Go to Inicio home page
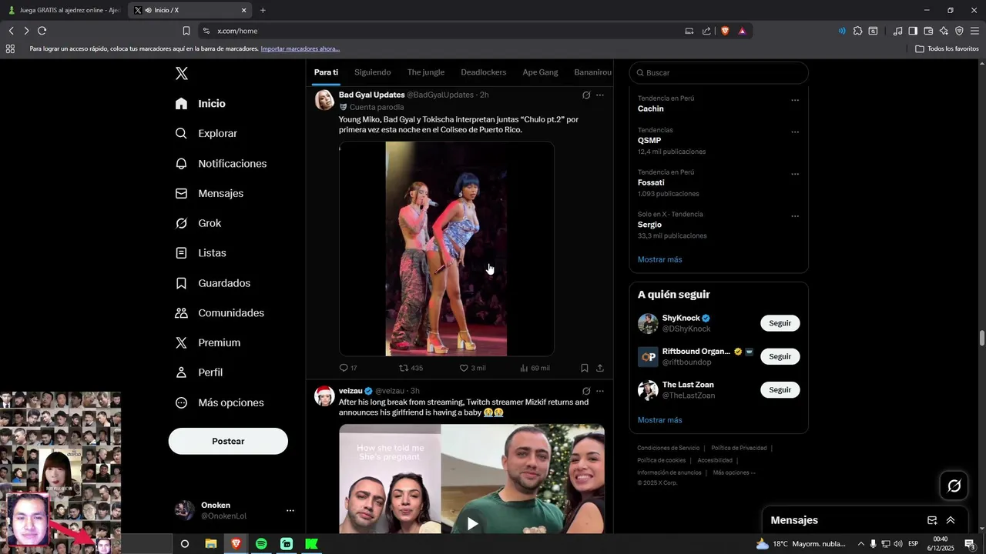 [200, 103]
